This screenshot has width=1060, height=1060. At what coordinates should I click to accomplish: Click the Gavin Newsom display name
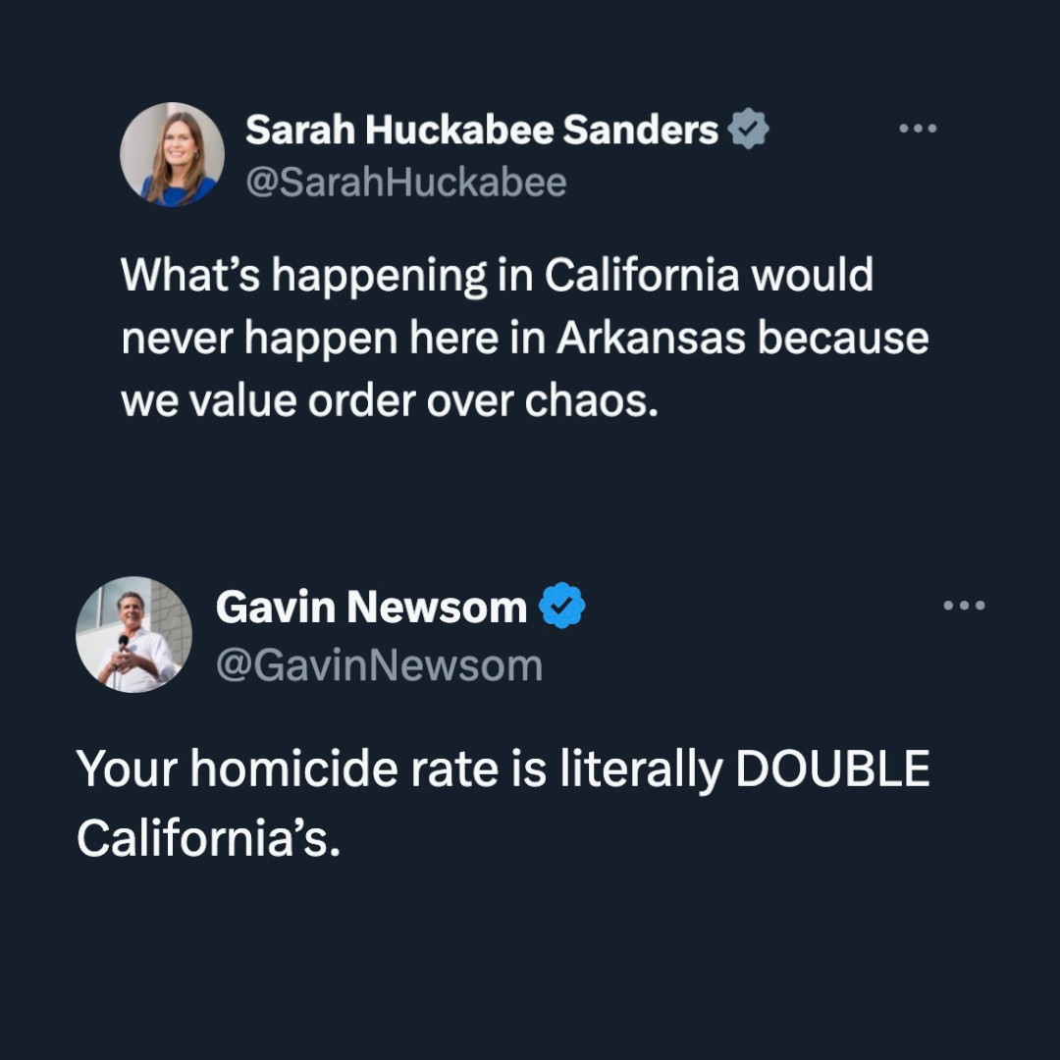371,607
